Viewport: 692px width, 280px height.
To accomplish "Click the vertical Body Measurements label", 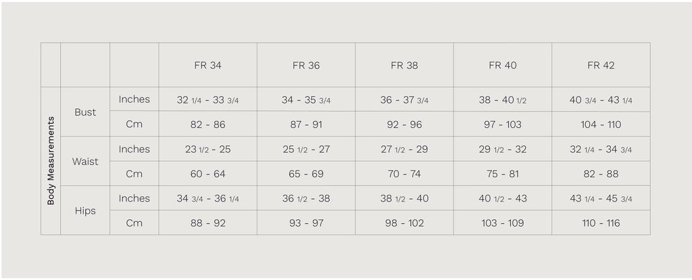I will click(x=51, y=161).
